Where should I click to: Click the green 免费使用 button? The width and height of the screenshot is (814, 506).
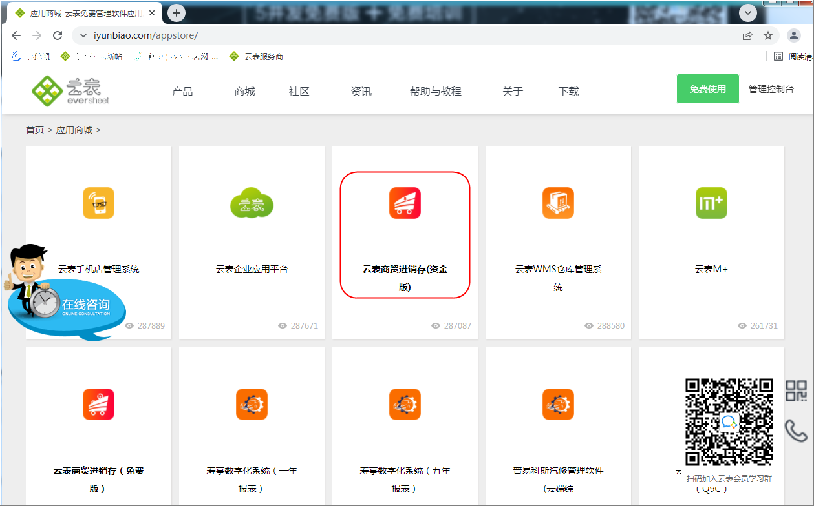pyautogui.click(x=708, y=89)
